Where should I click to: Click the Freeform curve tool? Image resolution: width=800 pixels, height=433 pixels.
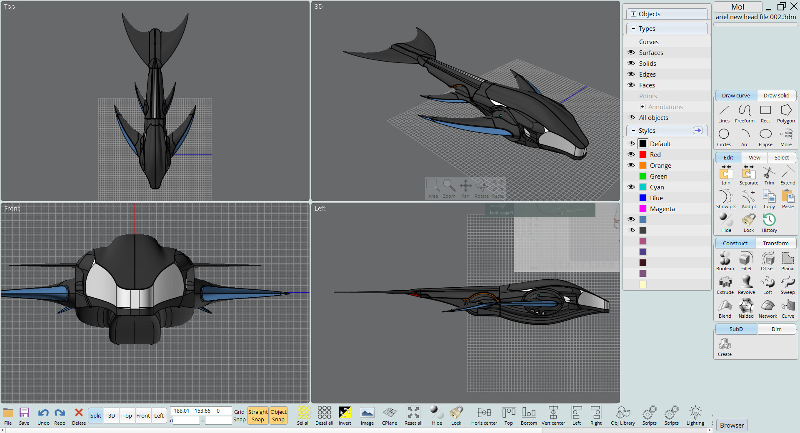pos(745,112)
